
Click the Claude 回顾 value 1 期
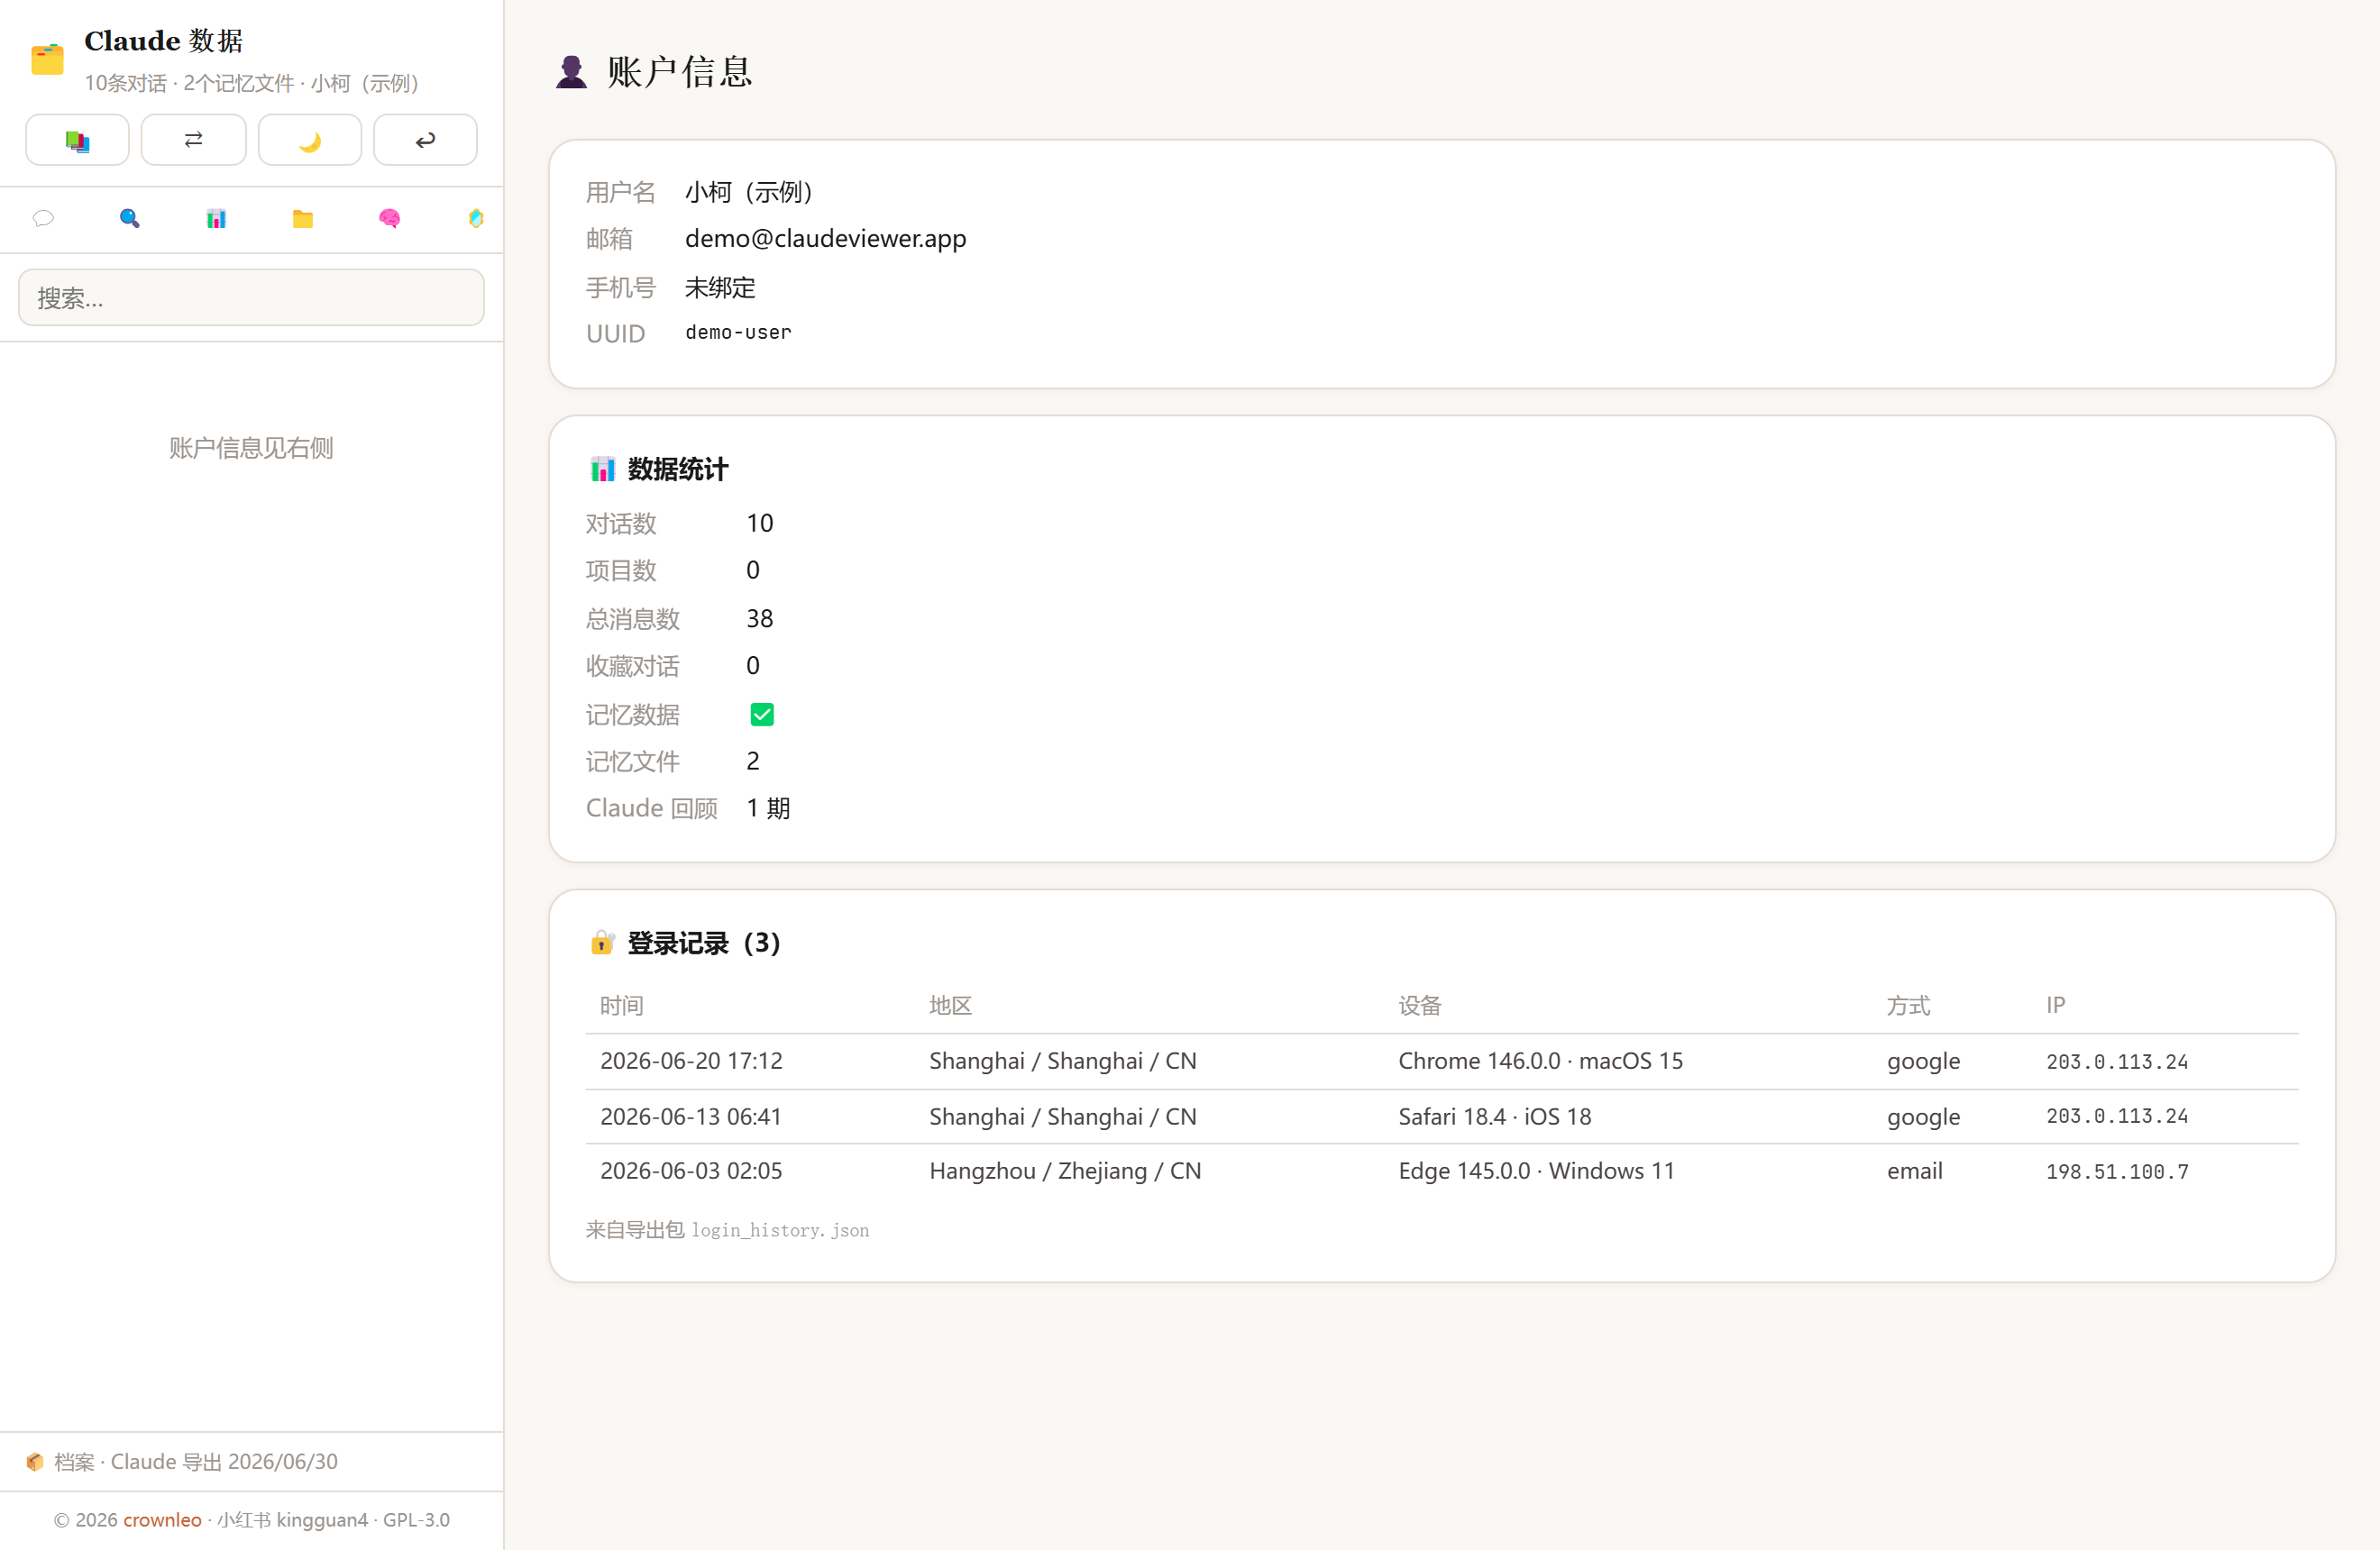click(x=768, y=807)
